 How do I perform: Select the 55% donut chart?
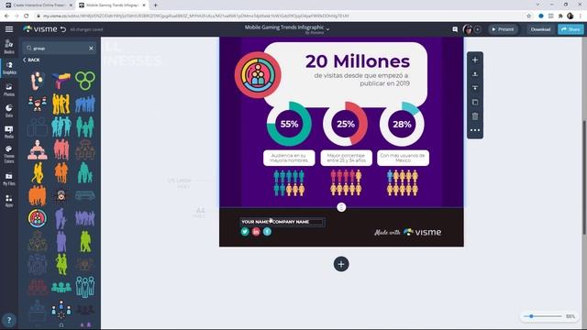coord(289,124)
